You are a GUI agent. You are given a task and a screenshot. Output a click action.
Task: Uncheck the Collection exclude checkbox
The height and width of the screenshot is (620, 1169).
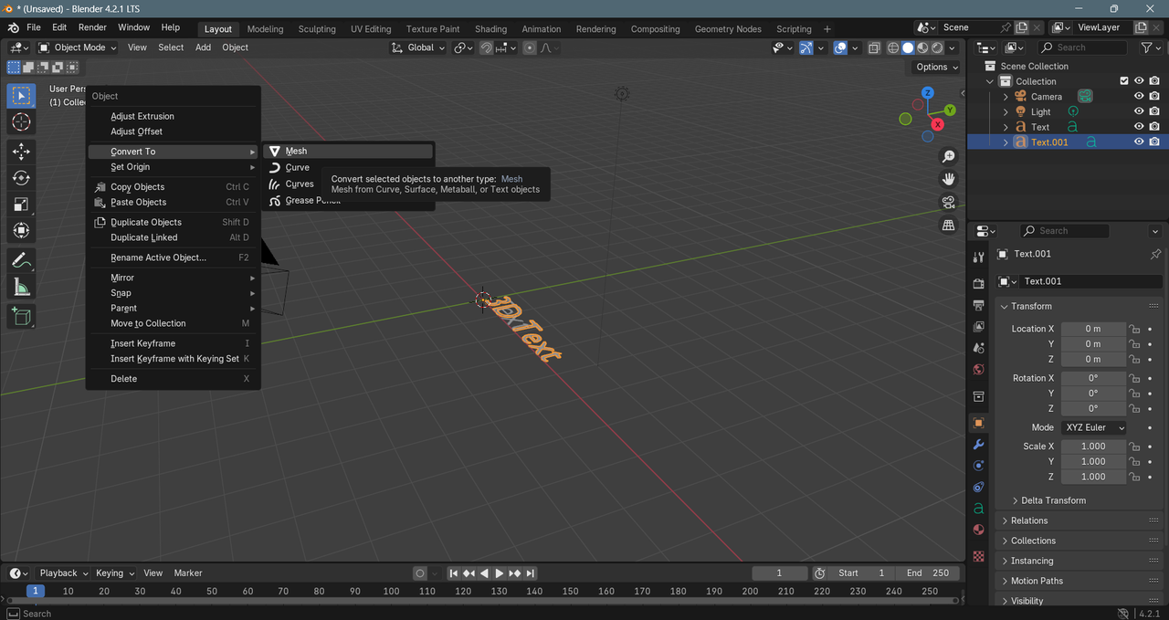pyautogui.click(x=1124, y=81)
